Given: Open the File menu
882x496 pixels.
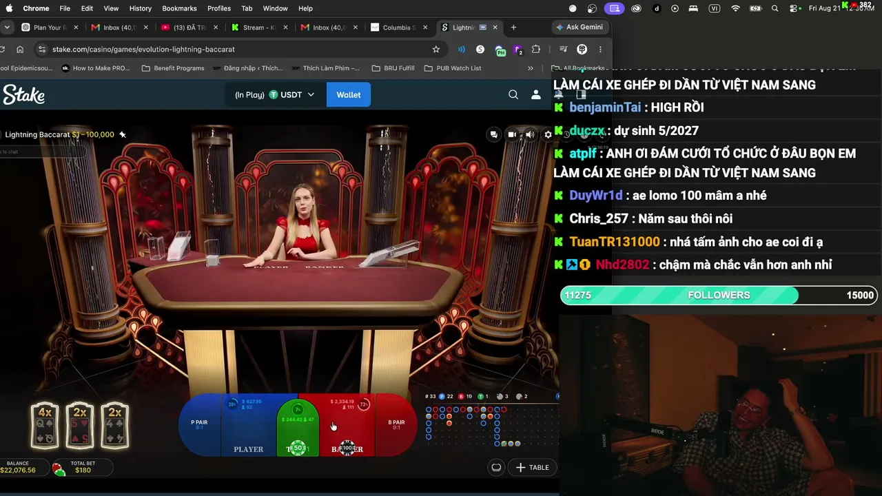Looking at the screenshot, I should click(65, 8).
